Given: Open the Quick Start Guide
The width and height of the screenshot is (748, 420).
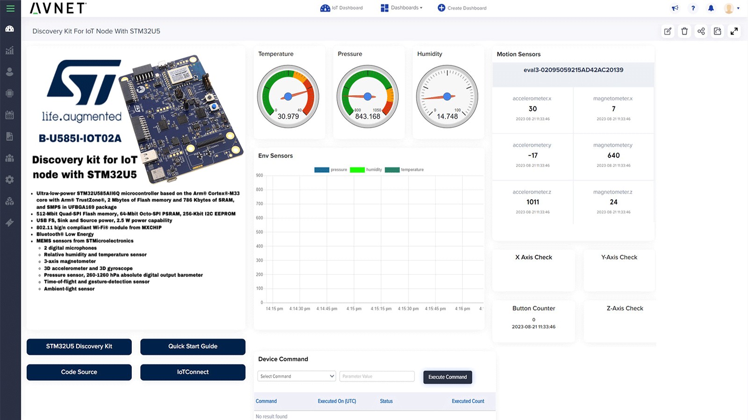Looking at the screenshot, I should 193,346.
